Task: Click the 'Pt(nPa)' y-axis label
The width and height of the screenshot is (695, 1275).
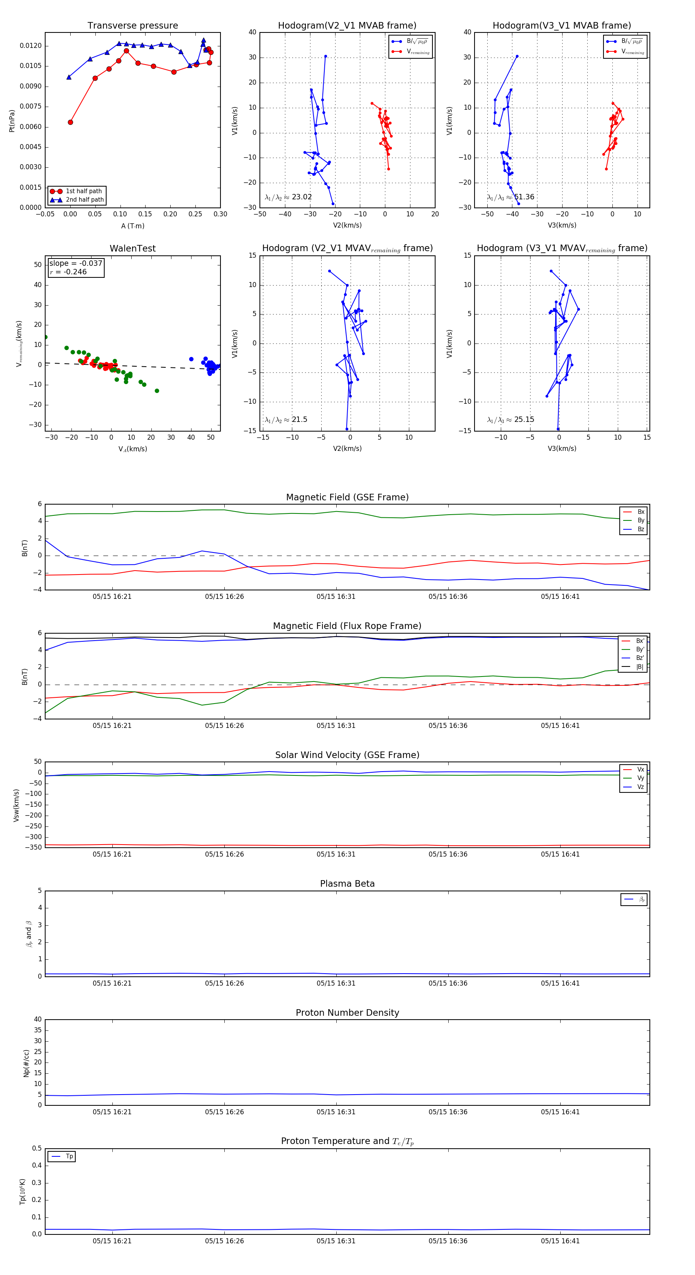Action: tap(12, 121)
